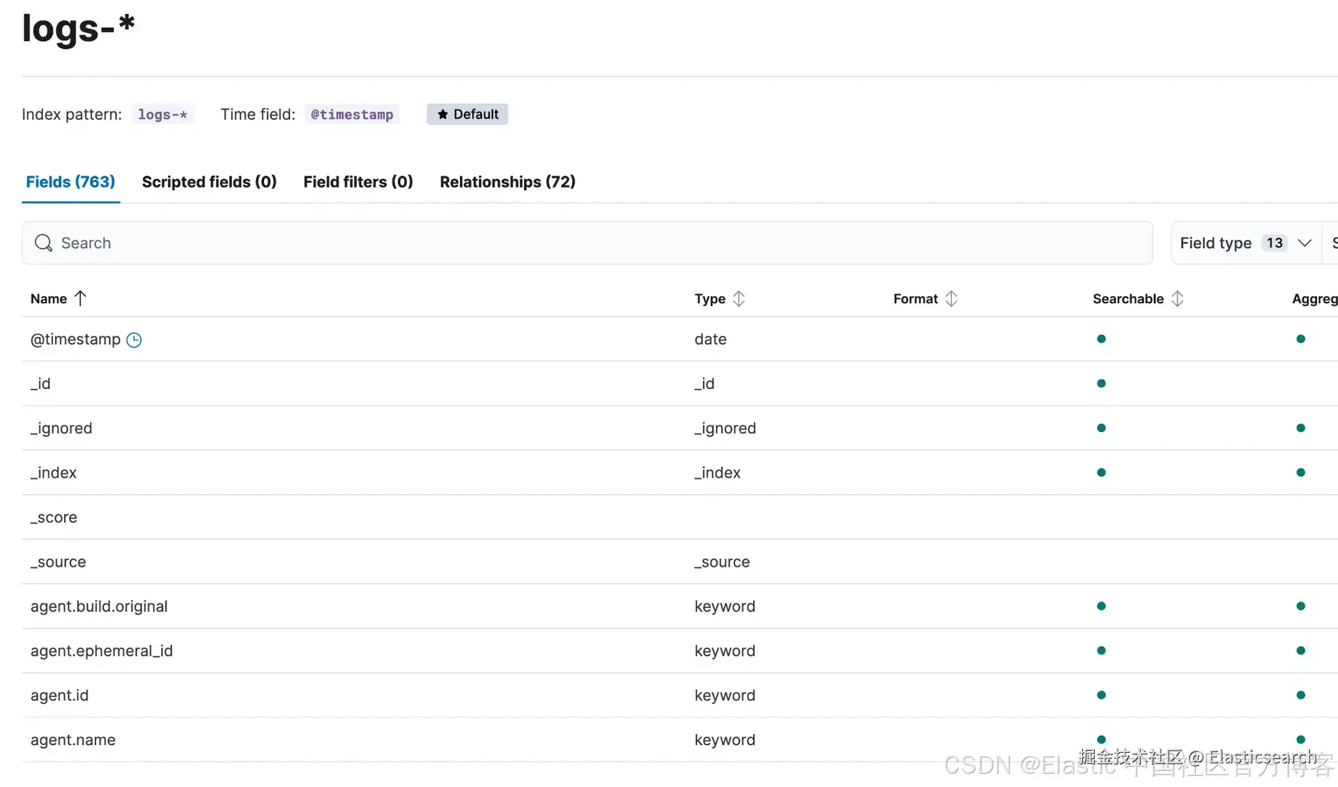Open the Field type filter dropdown
Viewport: 1338px width, 787px height.
click(x=1215, y=243)
